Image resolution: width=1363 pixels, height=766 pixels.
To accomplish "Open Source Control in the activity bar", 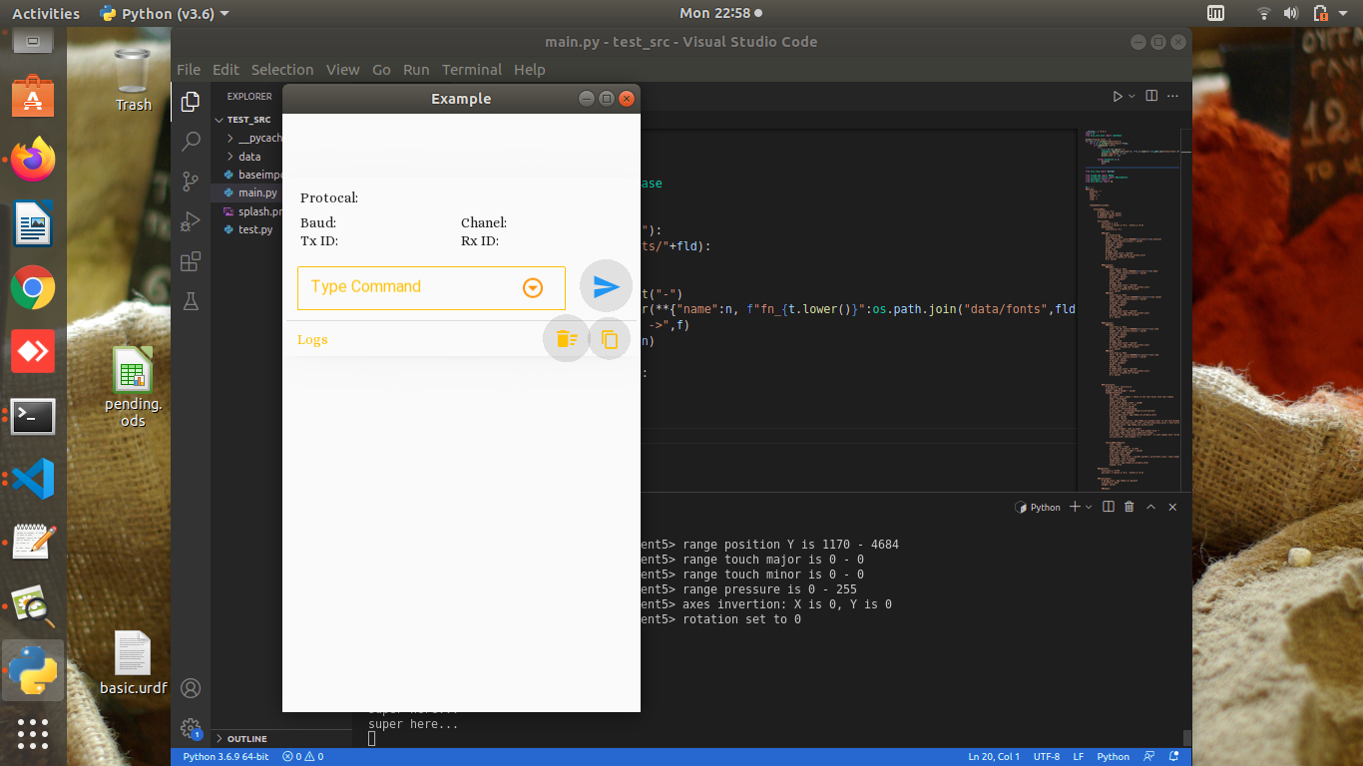I will [x=190, y=181].
